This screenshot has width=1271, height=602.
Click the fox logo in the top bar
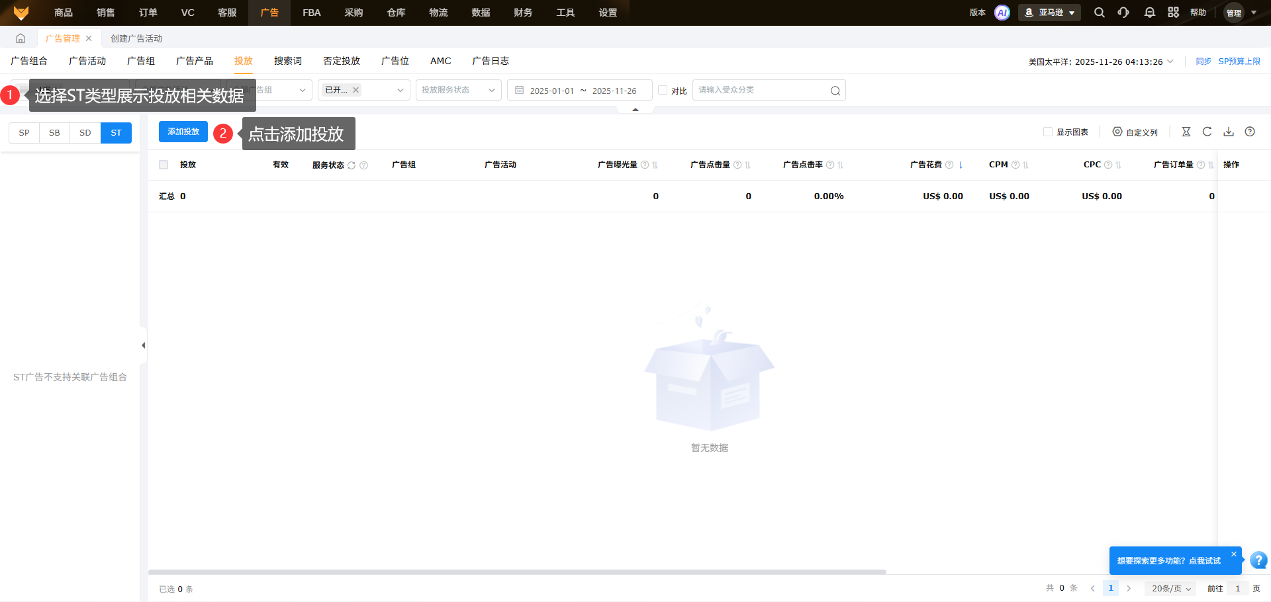pos(21,13)
